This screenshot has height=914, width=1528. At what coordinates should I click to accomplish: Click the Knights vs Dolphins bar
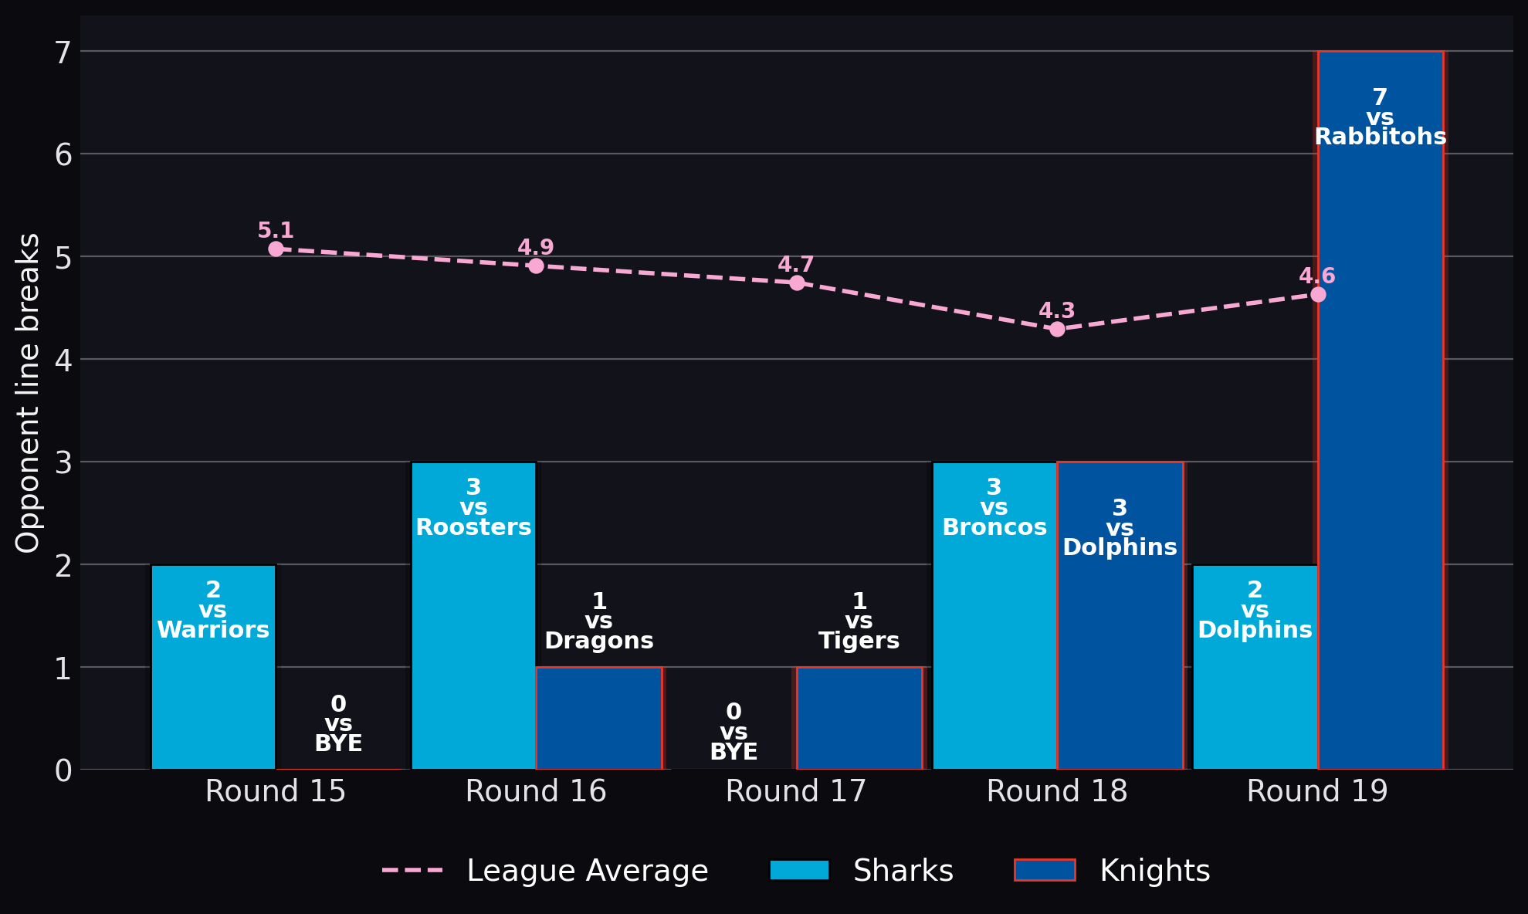click(1120, 615)
